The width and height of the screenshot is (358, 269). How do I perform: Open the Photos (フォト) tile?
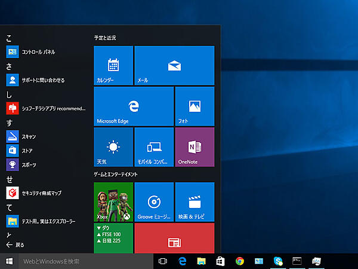[x=195, y=106]
